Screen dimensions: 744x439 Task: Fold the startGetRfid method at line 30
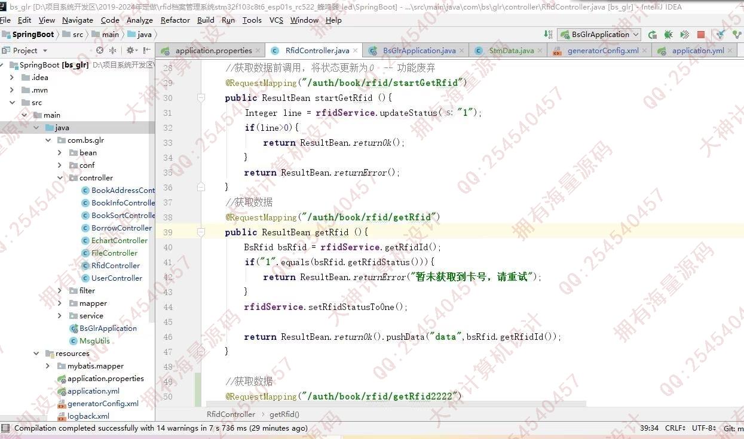tap(201, 98)
